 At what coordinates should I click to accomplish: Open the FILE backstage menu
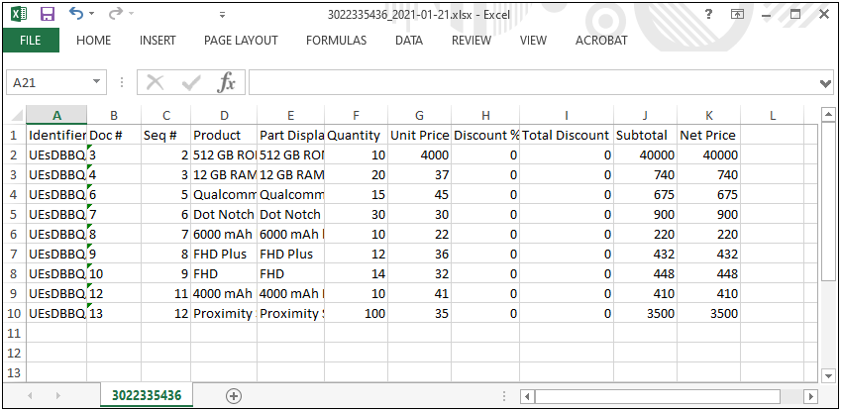pyautogui.click(x=31, y=41)
